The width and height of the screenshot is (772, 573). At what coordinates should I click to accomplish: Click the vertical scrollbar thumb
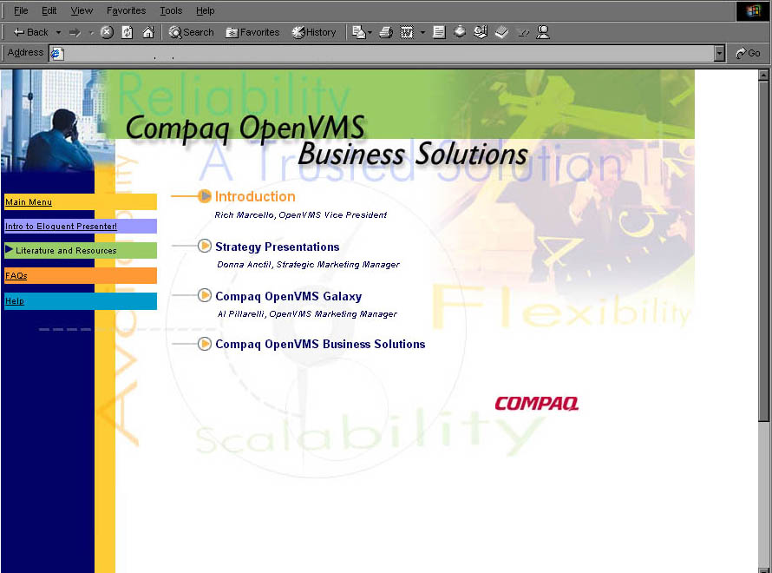coord(763,251)
